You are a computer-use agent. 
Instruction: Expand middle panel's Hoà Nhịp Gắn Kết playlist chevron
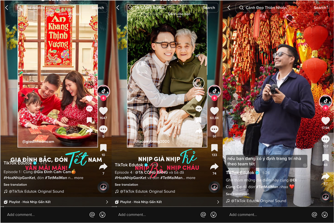point(218,202)
